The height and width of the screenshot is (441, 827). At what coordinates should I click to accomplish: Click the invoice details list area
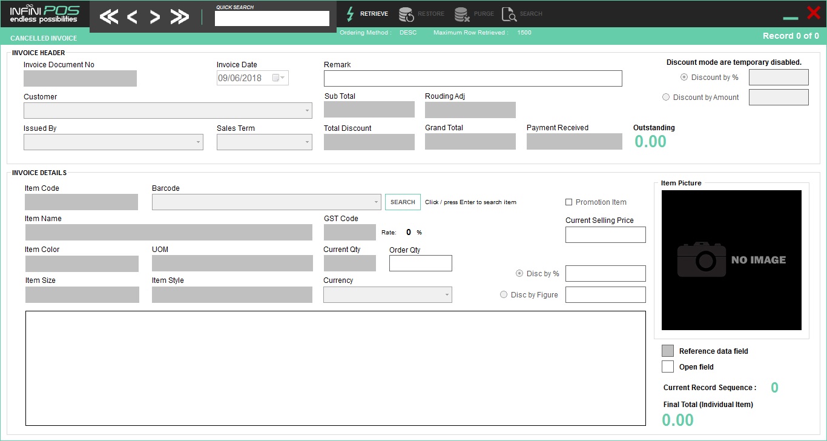pos(335,368)
